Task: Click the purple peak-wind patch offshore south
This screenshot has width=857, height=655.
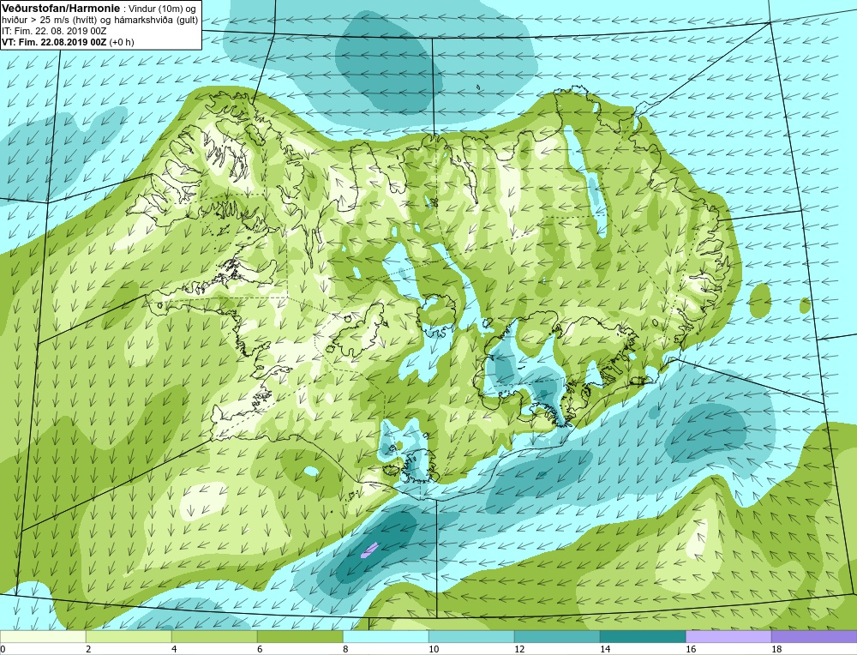Action: click(370, 550)
